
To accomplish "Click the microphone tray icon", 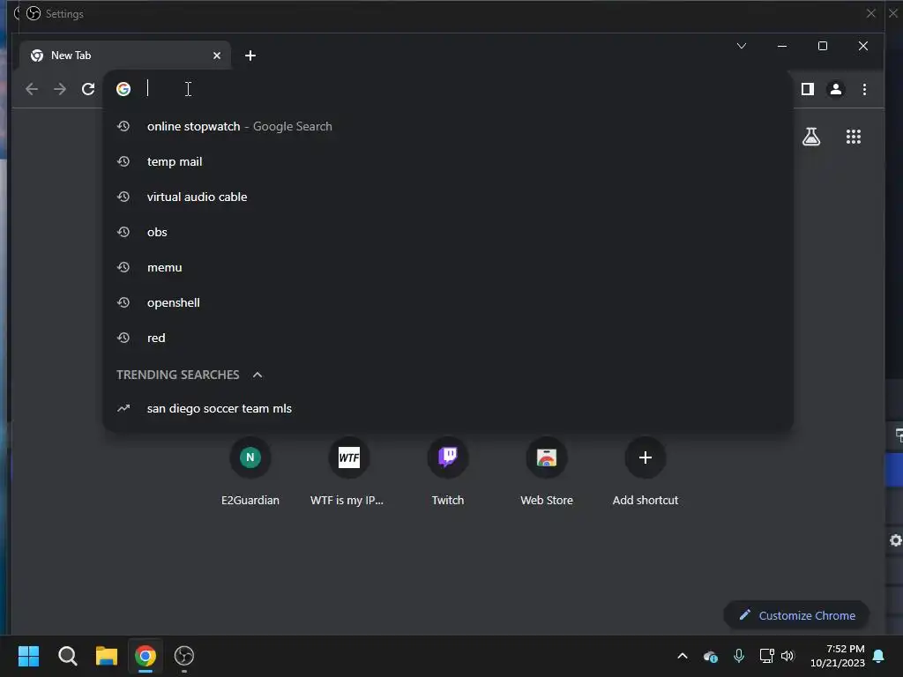I will pyautogui.click(x=739, y=656).
